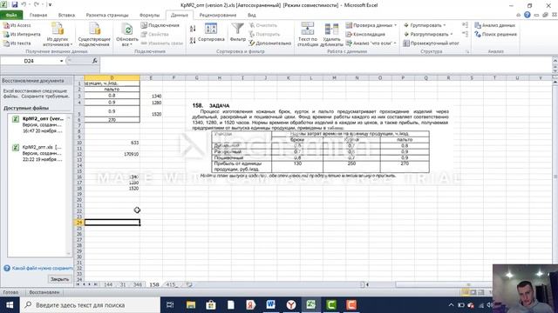Open the From Other Sources dropdown
558x313 pixels.
pos(58,34)
